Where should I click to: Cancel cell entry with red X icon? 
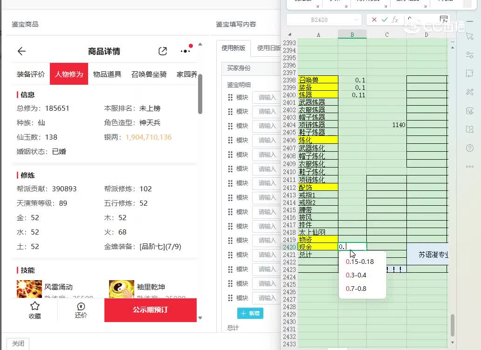click(x=374, y=20)
